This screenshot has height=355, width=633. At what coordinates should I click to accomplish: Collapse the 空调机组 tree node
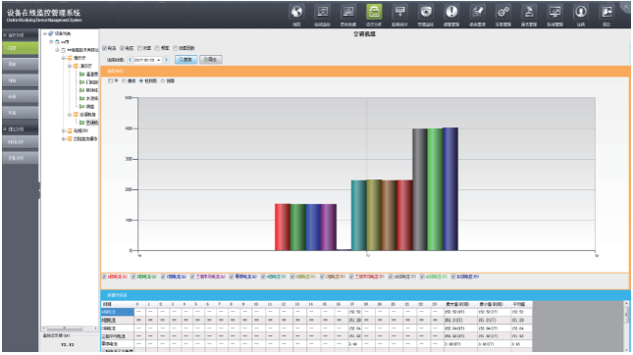click(x=70, y=115)
